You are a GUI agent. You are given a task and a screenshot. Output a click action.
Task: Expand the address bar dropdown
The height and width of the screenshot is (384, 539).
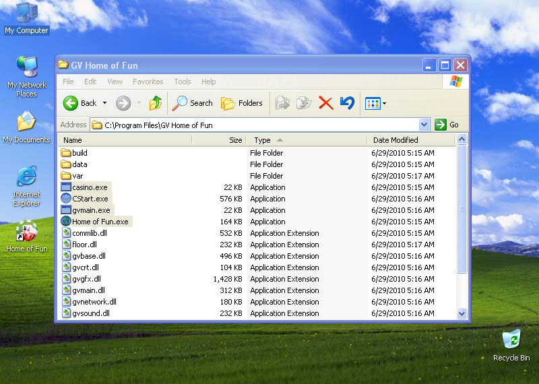[424, 125]
